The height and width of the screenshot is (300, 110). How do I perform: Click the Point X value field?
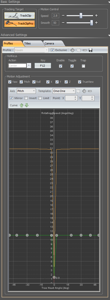point(71,98)
